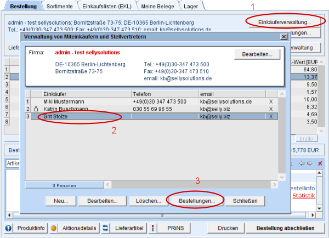
Task: Open the Statistik link
Action: coord(304,196)
